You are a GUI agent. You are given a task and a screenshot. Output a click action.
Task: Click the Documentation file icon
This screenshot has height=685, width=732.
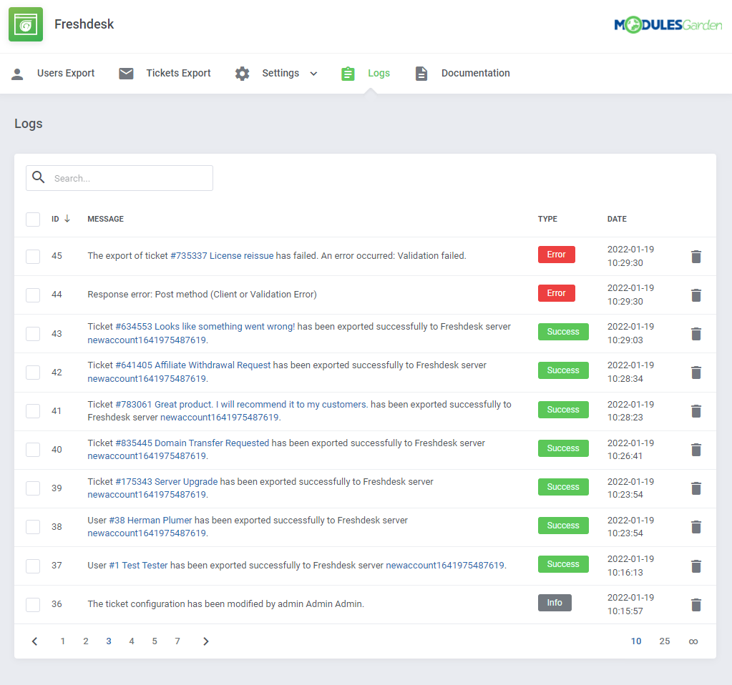point(421,73)
